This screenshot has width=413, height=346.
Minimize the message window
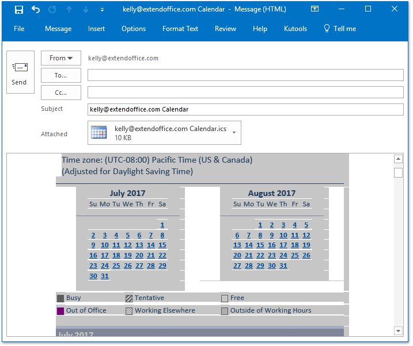(342, 9)
